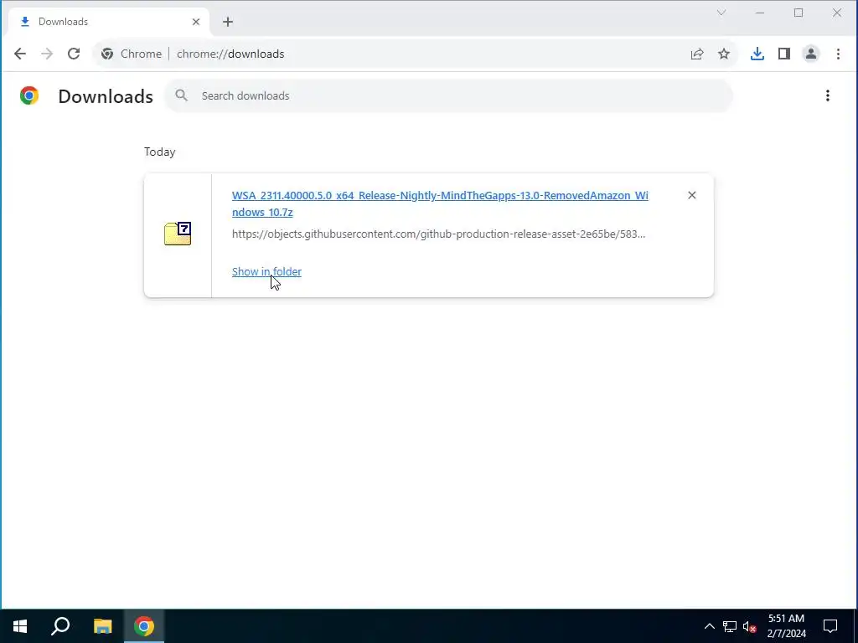Viewport: 858px width, 643px height.
Task: Open File Explorer from taskbar
Action: point(102,626)
